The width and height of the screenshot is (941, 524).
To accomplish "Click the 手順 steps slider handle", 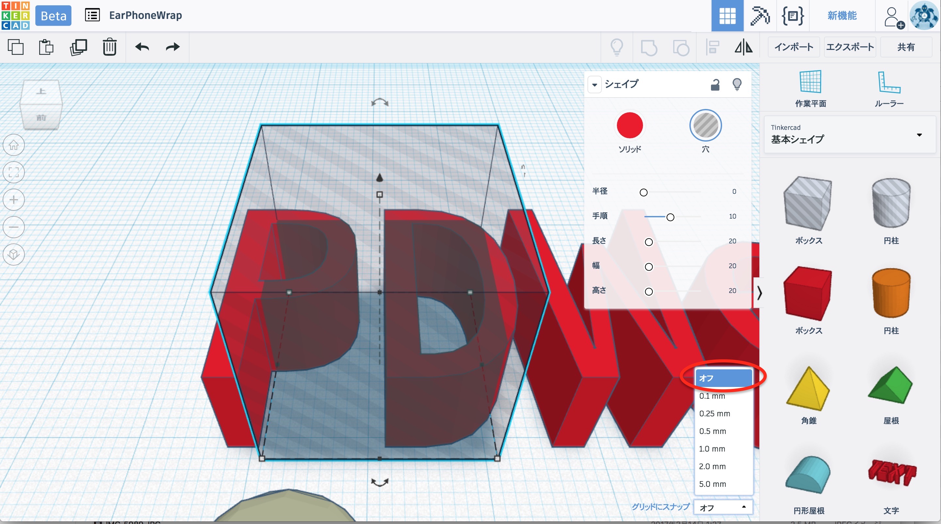I will coord(670,218).
